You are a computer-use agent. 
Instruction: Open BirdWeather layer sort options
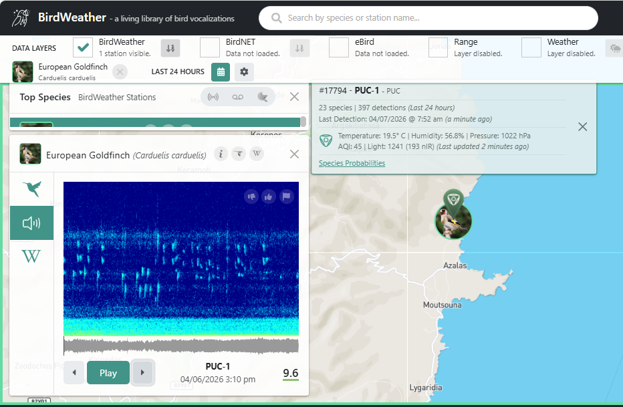coord(170,48)
